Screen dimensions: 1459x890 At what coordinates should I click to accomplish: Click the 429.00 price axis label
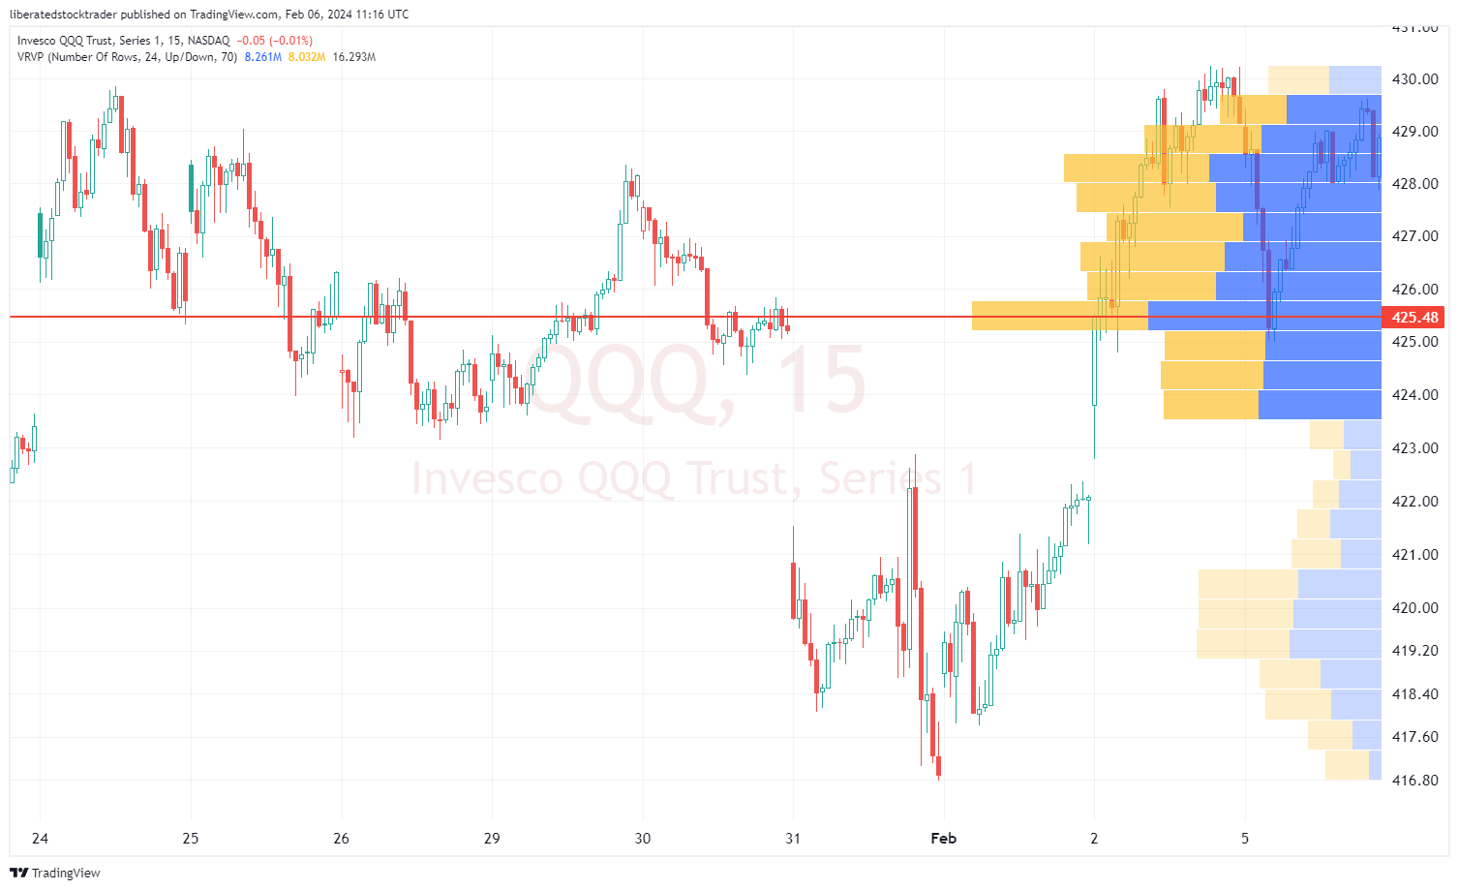1414,131
